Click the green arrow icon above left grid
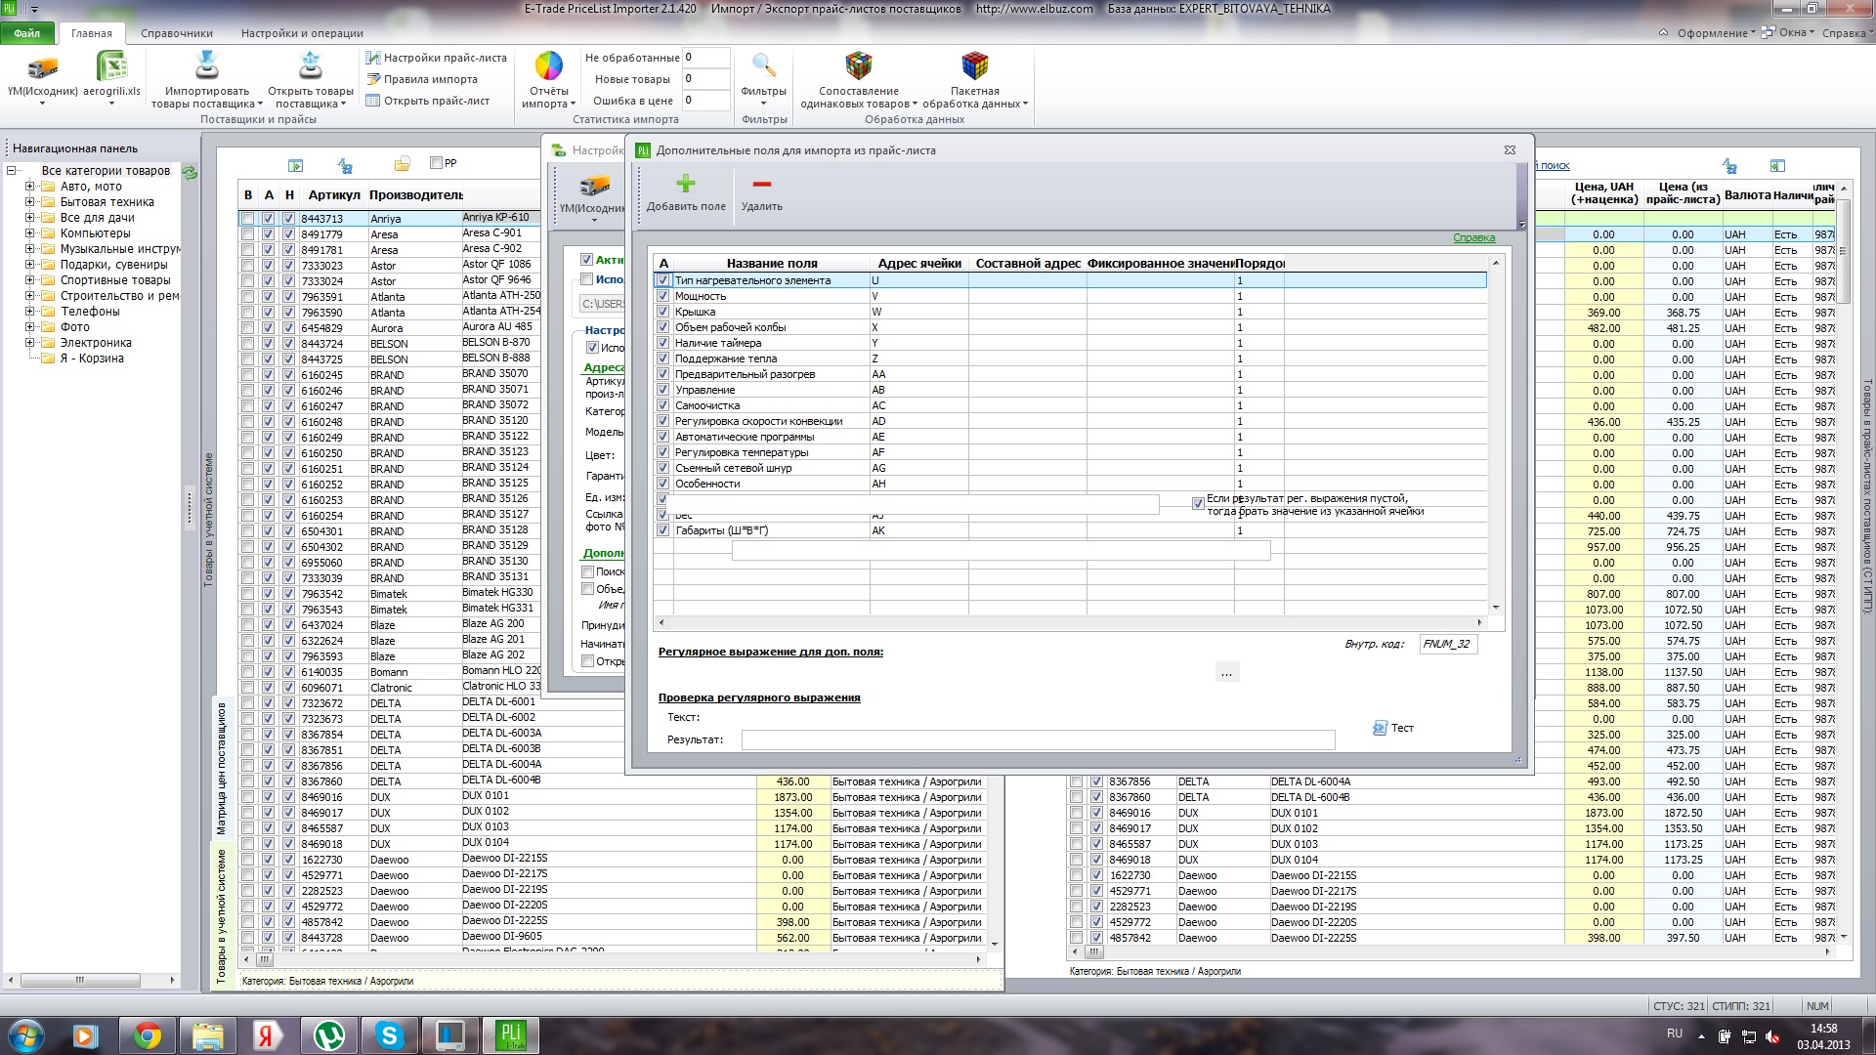This screenshot has width=1876, height=1055. (x=296, y=166)
